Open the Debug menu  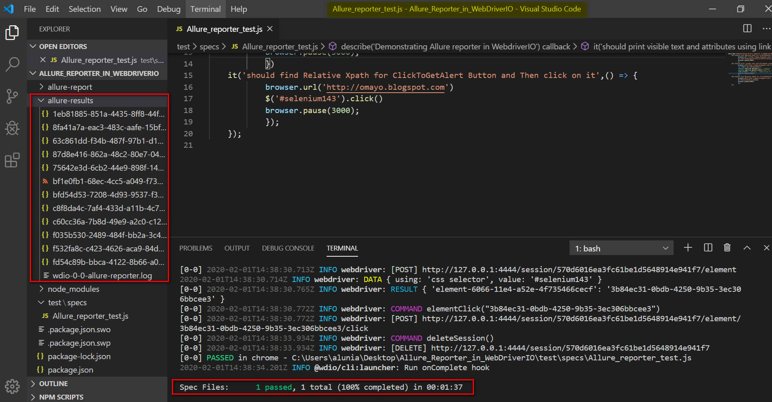(169, 9)
